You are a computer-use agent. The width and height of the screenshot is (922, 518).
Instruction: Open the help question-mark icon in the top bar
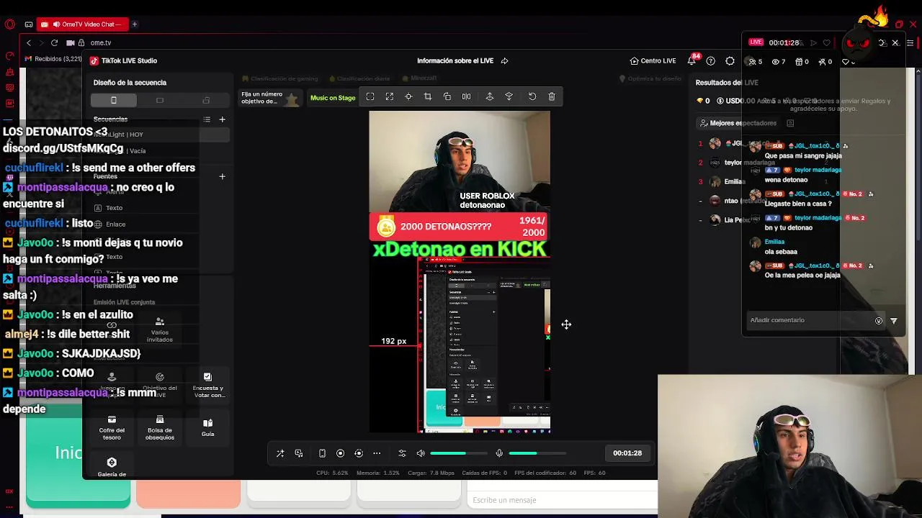pos(711,61)
